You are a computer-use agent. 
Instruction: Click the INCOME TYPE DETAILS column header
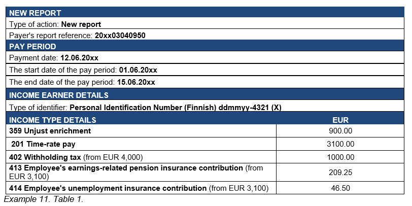[x=53, y=120]
